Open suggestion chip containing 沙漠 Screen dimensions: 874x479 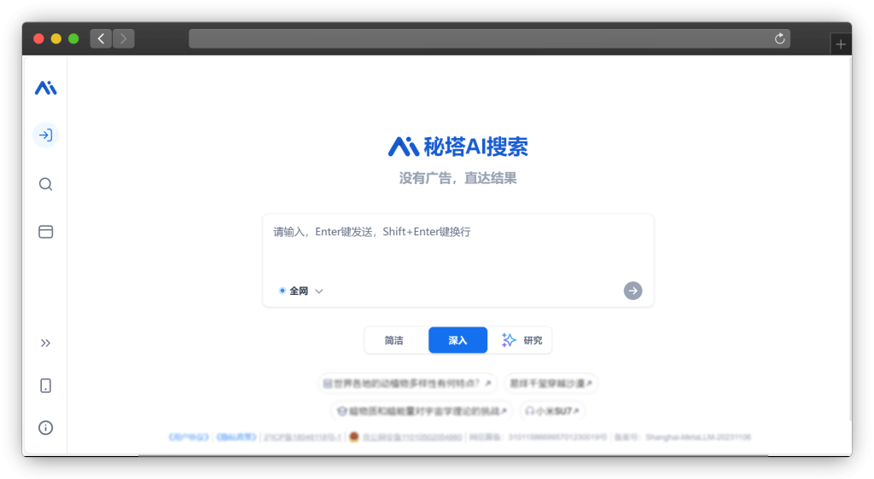(x=551, y=384)
